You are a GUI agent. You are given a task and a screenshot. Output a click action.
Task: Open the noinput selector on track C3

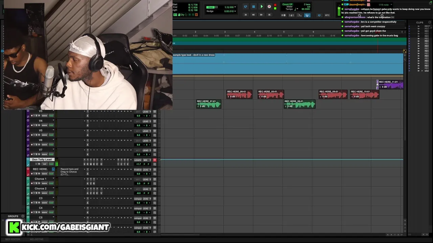point(138,199)
